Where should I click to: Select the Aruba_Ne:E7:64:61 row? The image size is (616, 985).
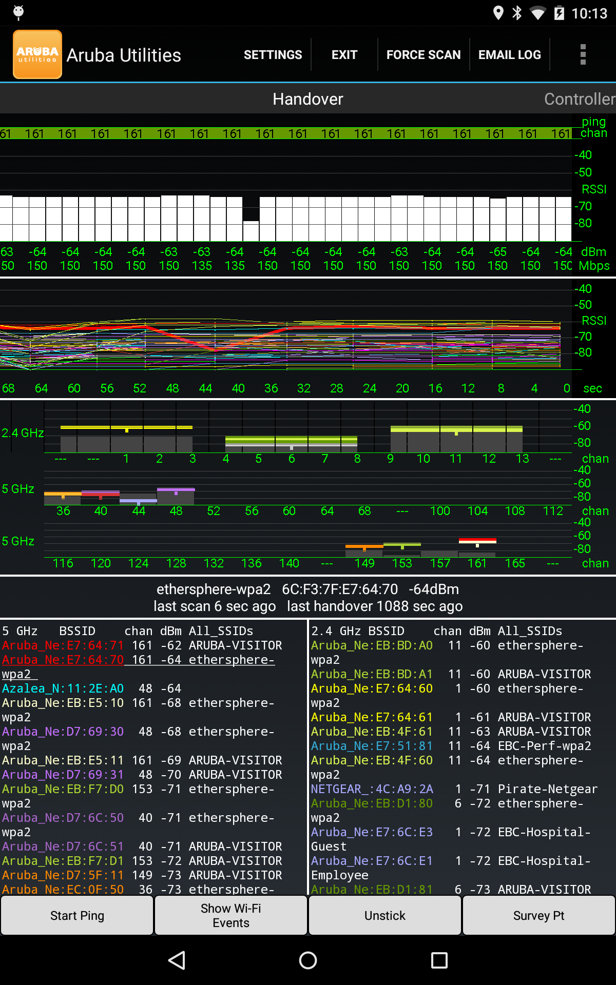click(451, 717)
